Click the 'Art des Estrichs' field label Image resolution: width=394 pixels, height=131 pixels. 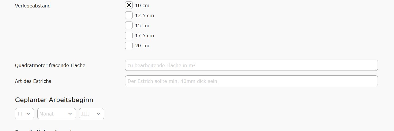33,81
